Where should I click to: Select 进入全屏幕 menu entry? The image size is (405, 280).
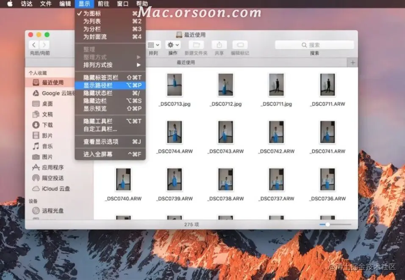(110, 154)
